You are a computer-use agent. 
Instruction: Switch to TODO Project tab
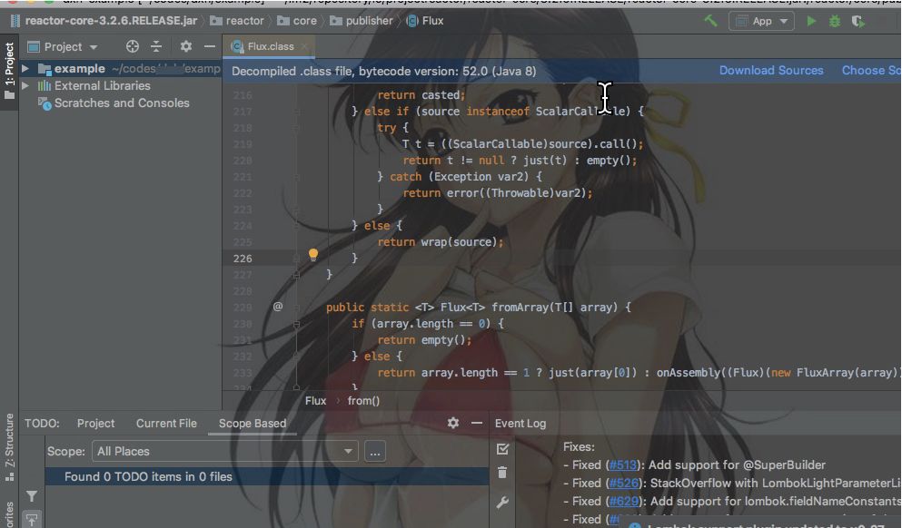(x=95, y=424)
